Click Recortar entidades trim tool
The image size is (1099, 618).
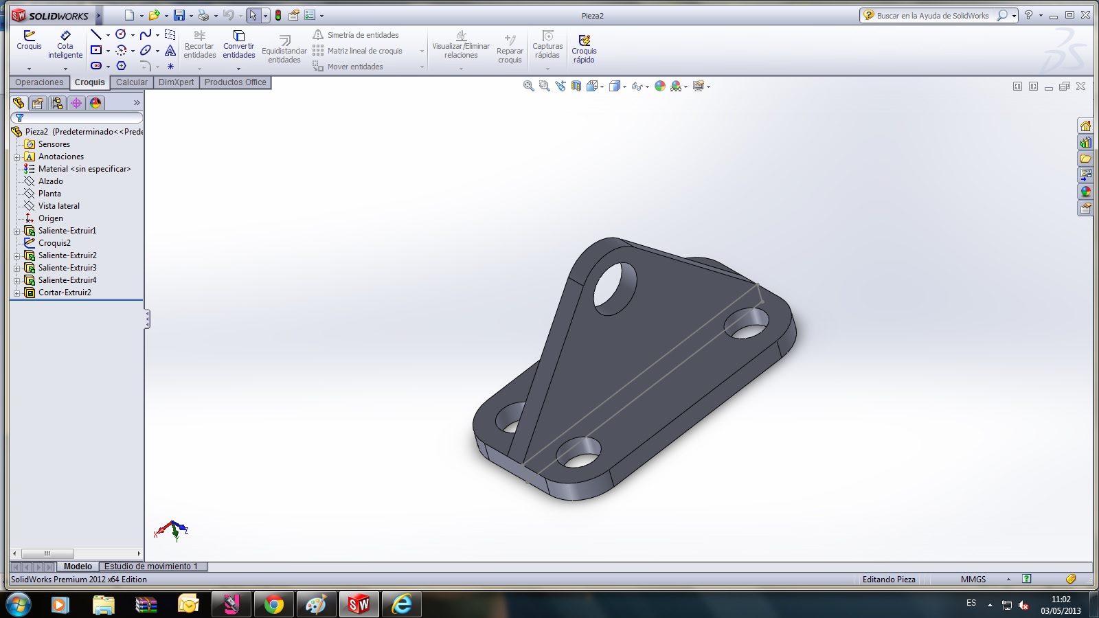(199, 44)
